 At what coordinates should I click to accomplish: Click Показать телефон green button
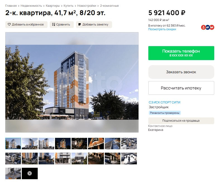click(x=181, y=53)
